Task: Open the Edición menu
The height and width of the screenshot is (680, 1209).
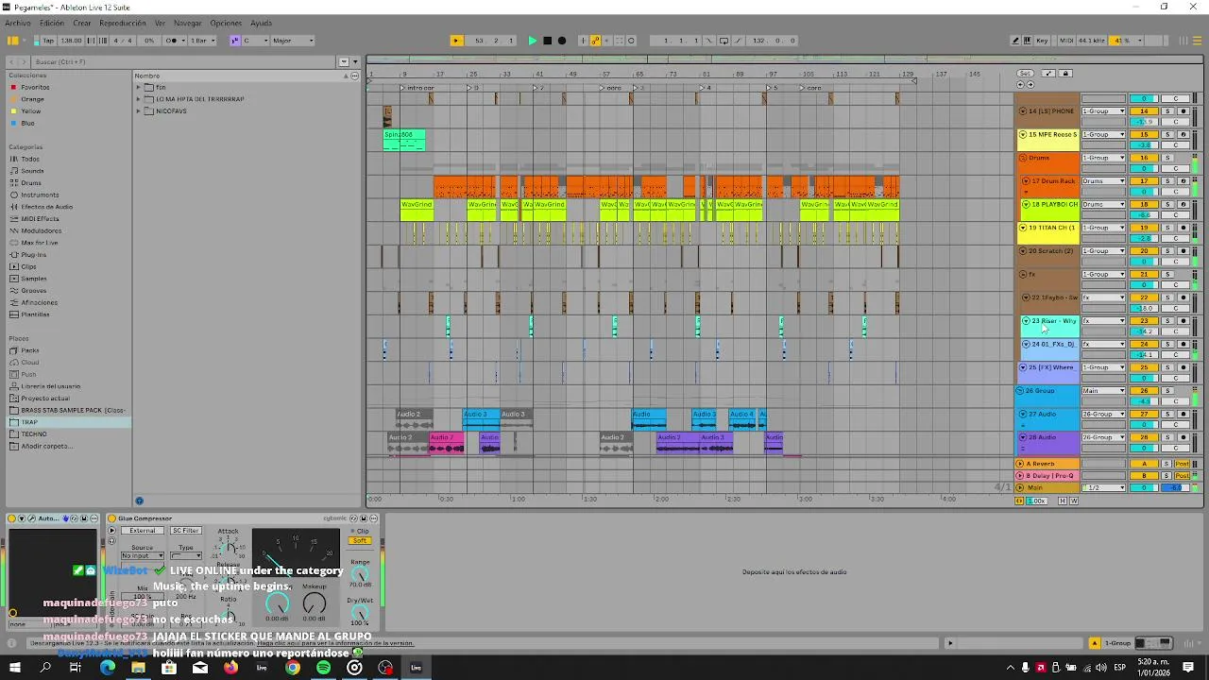Action: pos(52,23)
